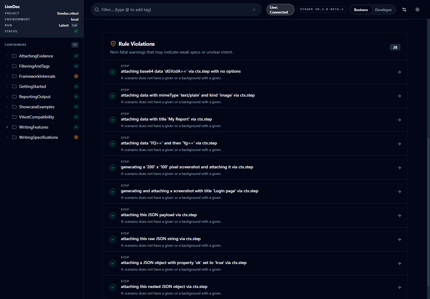Open arrow for 'Login page' screenshot step
This screenshot has width=430, height=299.
399,192
